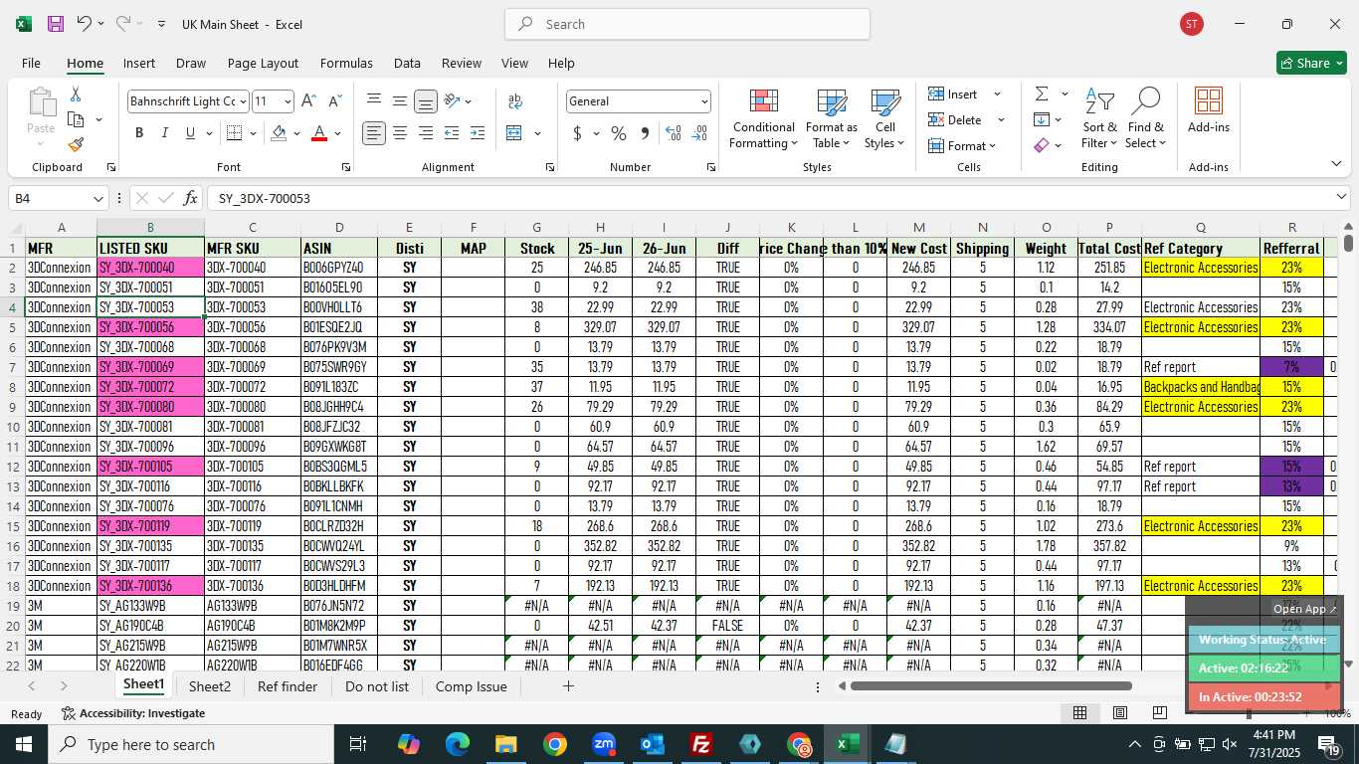
Task: Click the Insert Function fx icon
Action: click(191, 198)
